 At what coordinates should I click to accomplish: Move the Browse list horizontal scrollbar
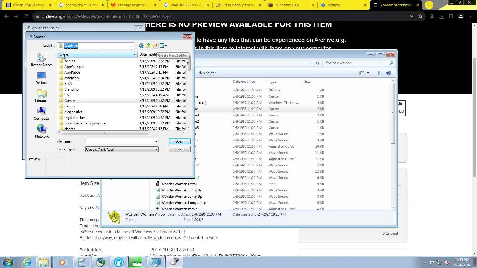click(105, 133)
